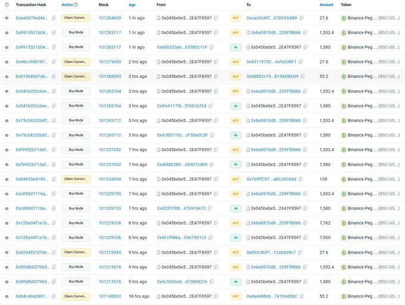Open recipient address 0x769ffC07...aBC20C6dd
The width and height of the screenshot is (405, 305).
272,179
